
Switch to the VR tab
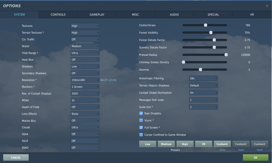(x=252, y=15)
